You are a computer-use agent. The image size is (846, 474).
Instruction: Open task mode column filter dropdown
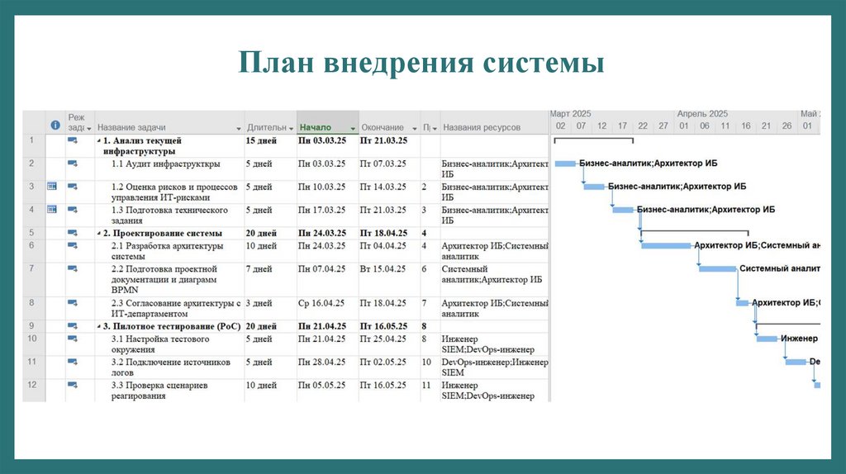(x=89, y=128)
